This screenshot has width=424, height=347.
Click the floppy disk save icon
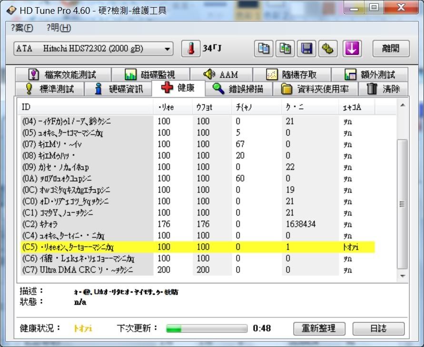pos(306,49)
